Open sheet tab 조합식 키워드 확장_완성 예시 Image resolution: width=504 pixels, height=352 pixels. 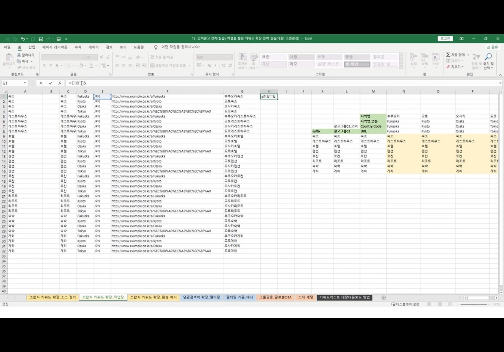click(154, 298)
